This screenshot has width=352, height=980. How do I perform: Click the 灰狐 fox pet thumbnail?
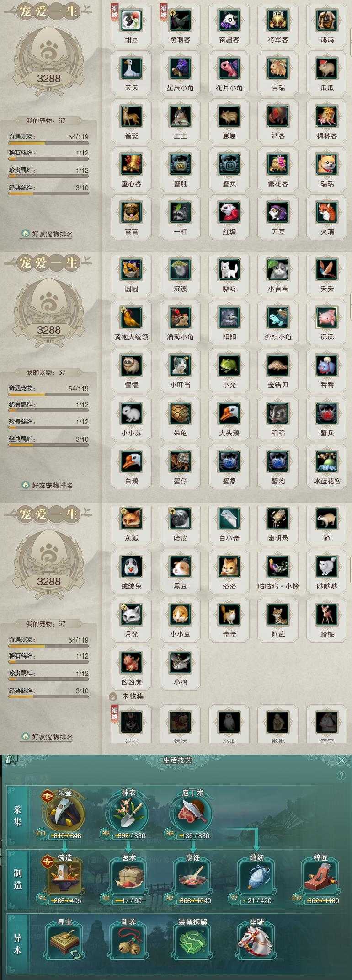(131, 519)
